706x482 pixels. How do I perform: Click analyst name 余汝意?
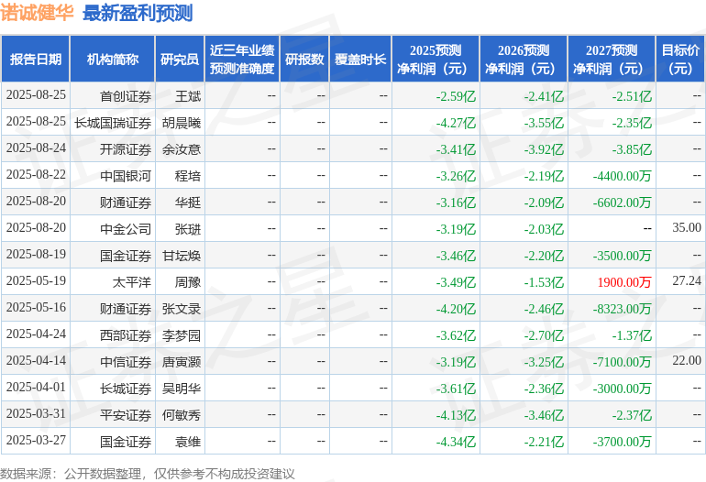[x=182, y=149]
